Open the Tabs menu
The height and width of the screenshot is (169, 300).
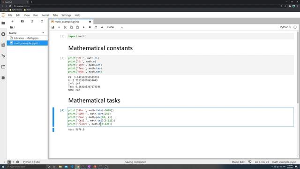point(55,15)
